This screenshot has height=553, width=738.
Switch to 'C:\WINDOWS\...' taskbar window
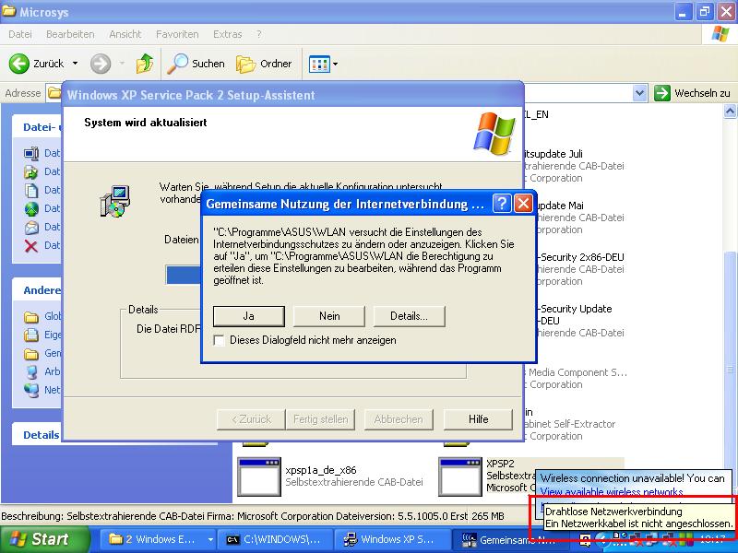[274, 539]
